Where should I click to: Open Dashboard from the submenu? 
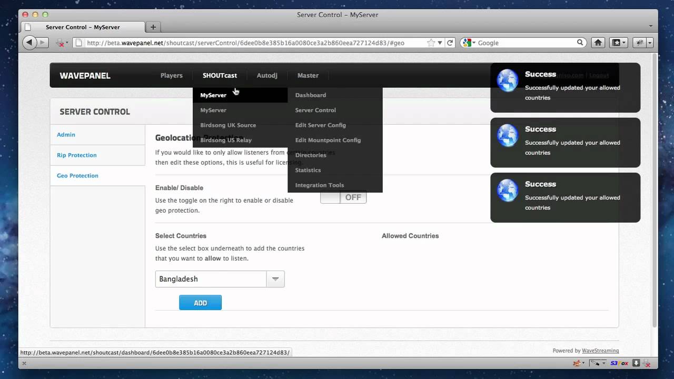335,95
